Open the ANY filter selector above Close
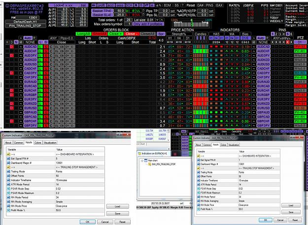This screenshot has width=308, height=225. 53,38
